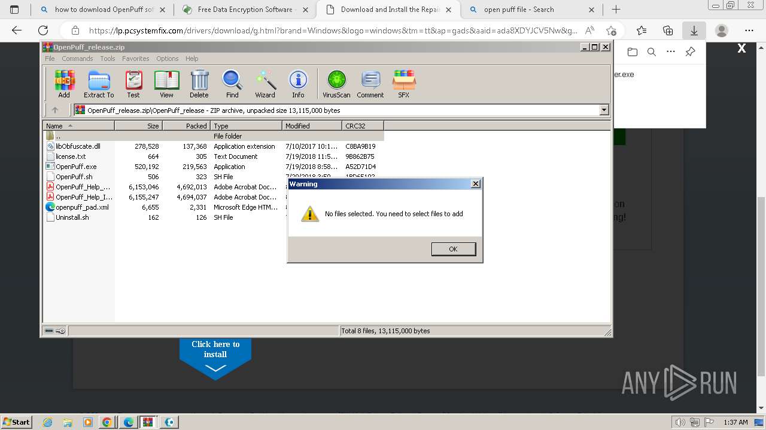Refresh the browser page

click(43, 30)
